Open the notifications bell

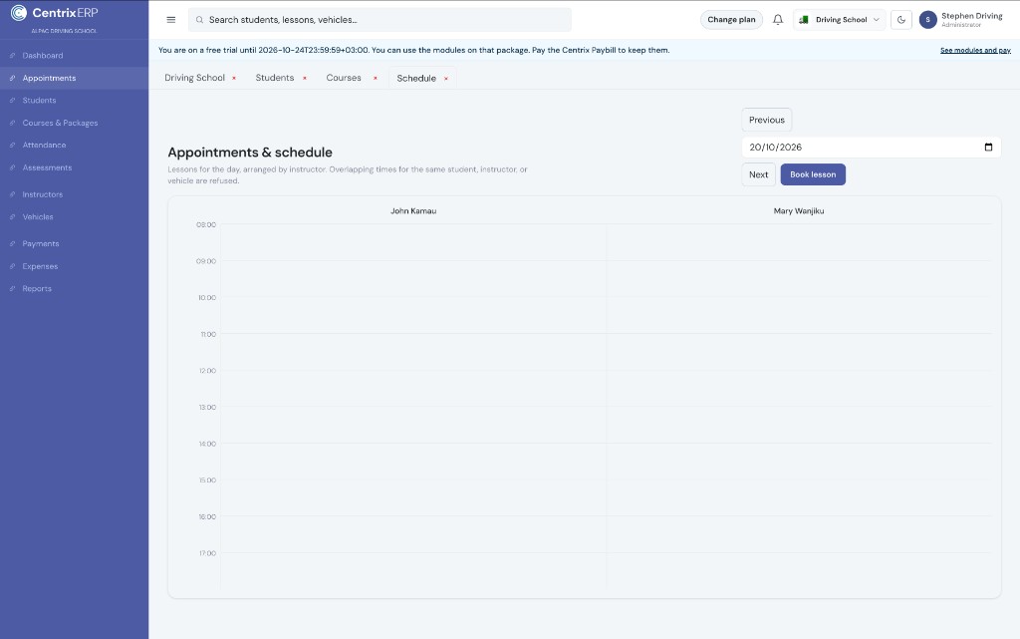pos(777,20)
